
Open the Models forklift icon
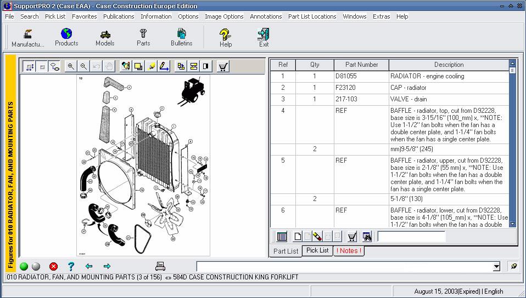[105, 37]
